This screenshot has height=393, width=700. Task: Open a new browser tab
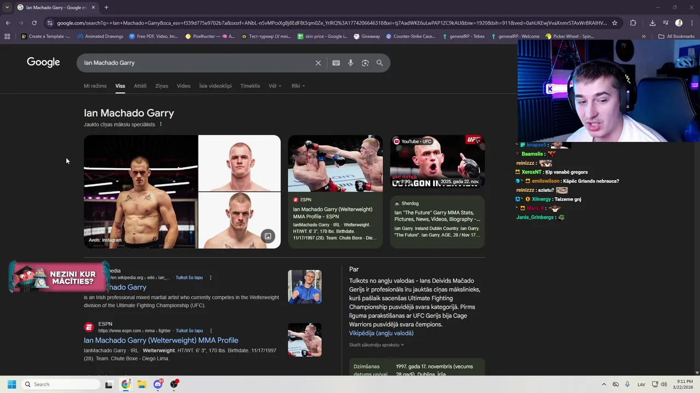point(106,8)
